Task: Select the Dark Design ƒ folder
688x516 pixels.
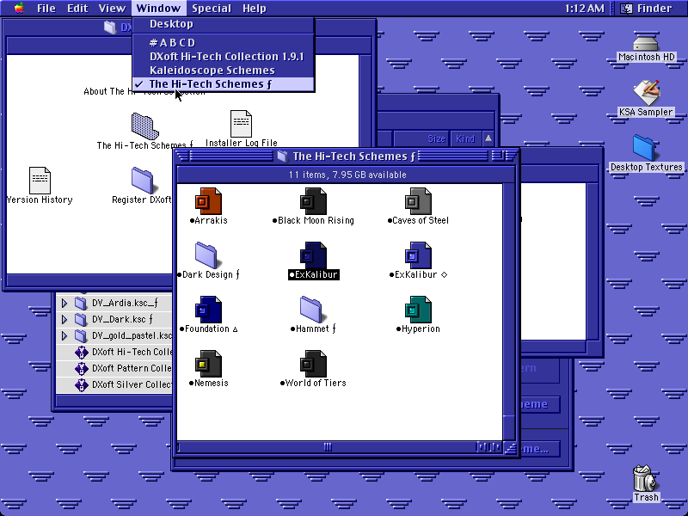Action: [208, 255]
